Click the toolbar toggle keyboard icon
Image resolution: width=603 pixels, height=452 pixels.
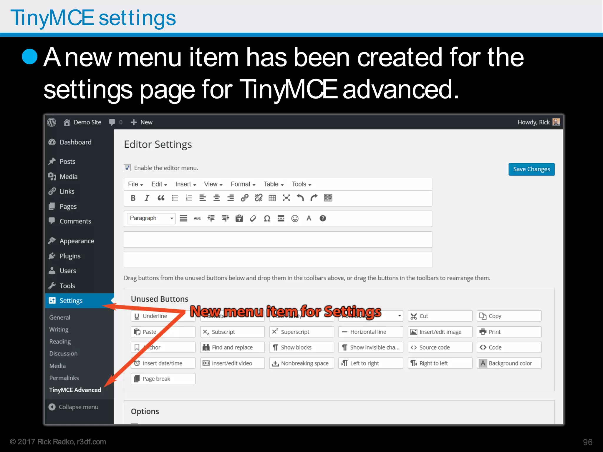[328, 198]
